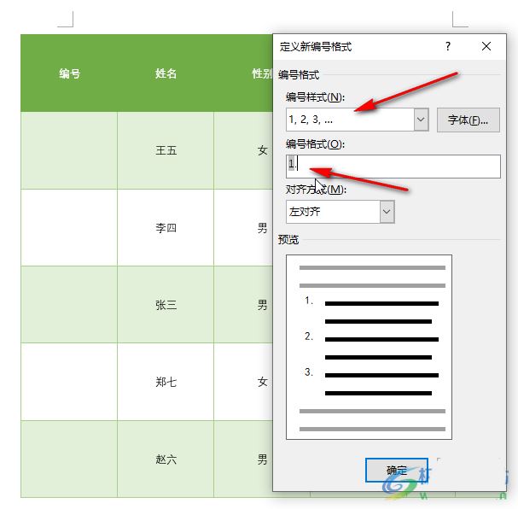
Task: Click the empty 编号 cell beside 赵六
Action: [70, 459]
